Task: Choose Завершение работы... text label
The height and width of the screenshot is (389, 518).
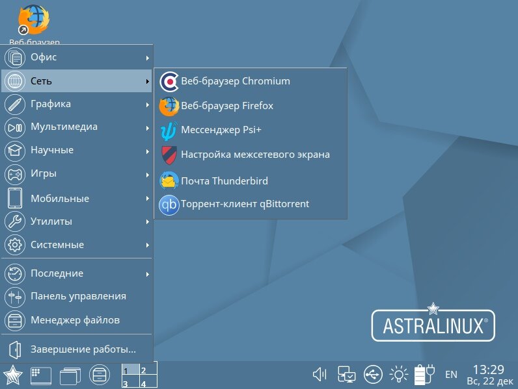Action: [83, 349]
